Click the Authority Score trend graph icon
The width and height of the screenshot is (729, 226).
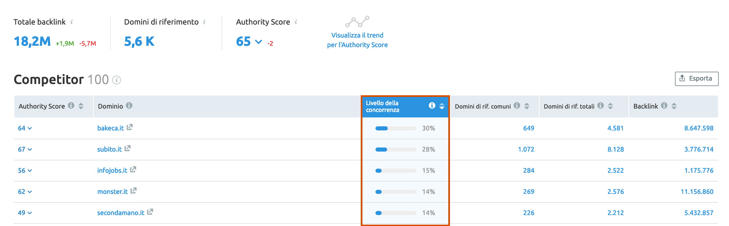point(357,22)
